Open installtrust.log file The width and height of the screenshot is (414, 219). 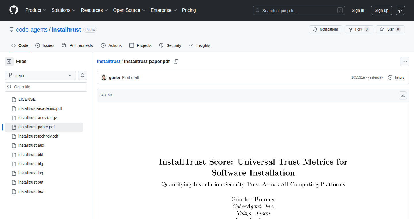31,173
